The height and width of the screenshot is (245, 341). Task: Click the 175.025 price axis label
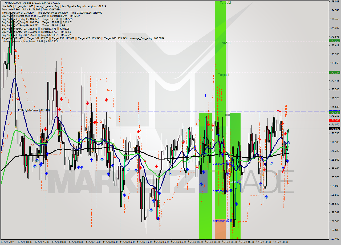coord(334,2)
